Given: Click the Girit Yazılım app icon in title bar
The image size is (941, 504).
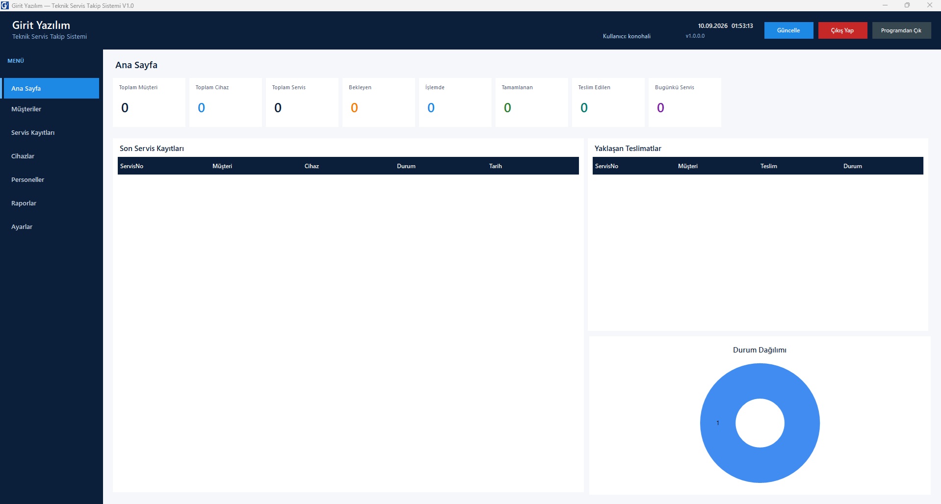Looking at the screenshot, I should pos(5,5).
